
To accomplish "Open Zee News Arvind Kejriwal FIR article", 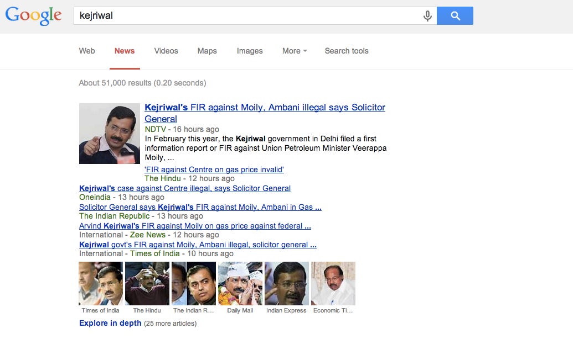I will pyautogui.click(x=195, y=226).
